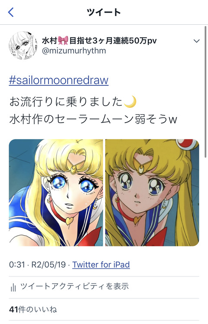The width and height of the screenshot is (208, 324).
Task: Click the vertical scrollbar on right edge
Action: 205,92
